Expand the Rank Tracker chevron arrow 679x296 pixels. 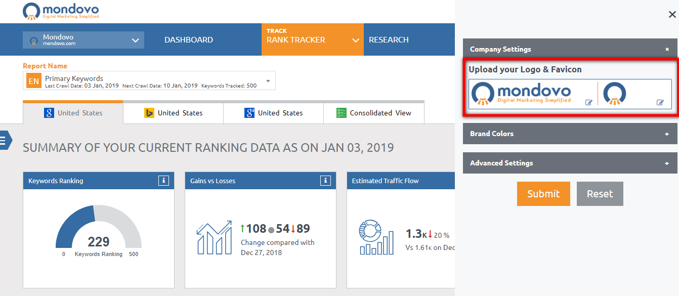coord(356,40)
